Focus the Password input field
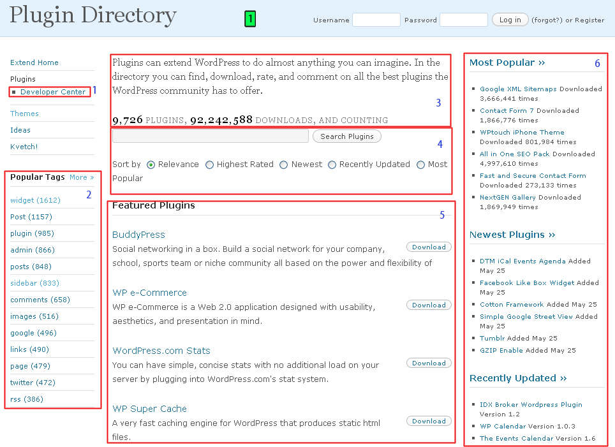The width and height of the screenshot is (615, 447). pos(464,20)
